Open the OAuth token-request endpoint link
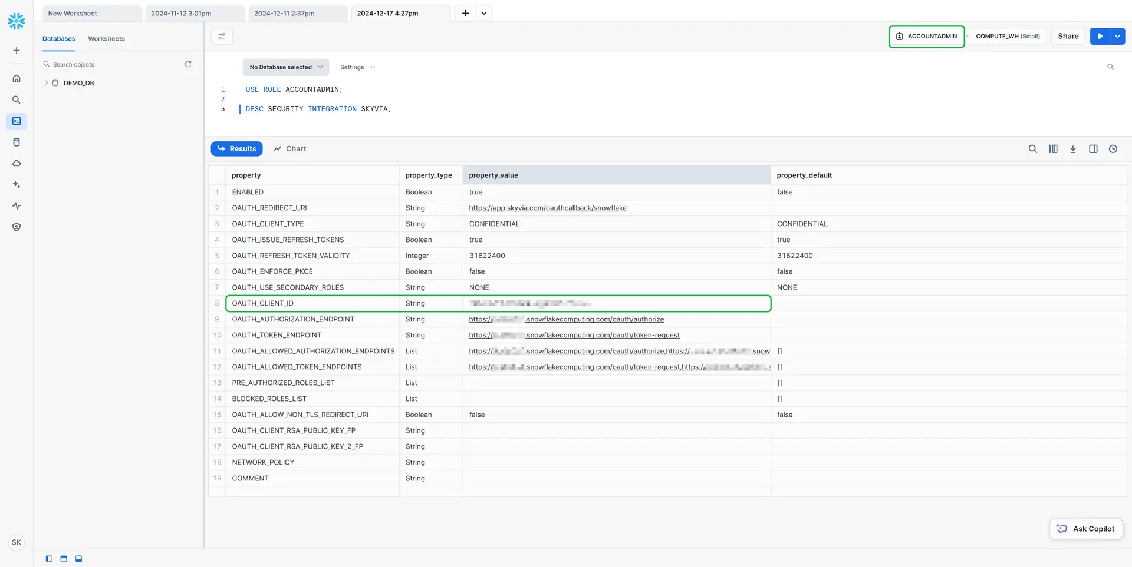The width and height of the screenshot is (1132, 567). tap(574, 335)
